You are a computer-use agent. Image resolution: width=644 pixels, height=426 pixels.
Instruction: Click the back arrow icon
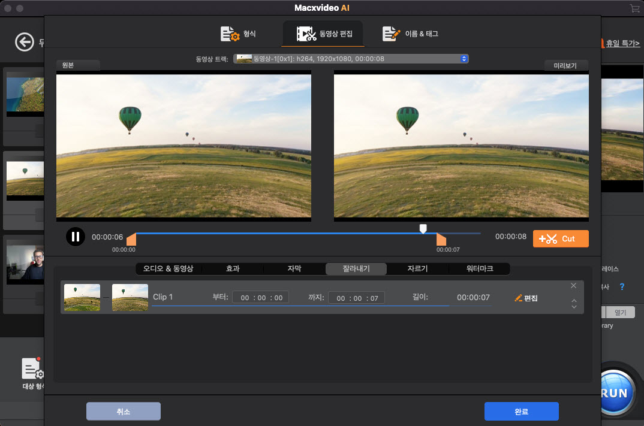point(24,43)
